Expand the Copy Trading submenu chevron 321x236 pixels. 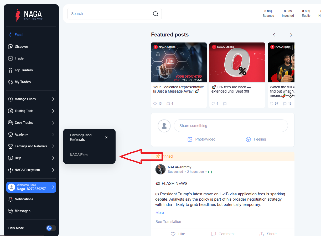click(53, 123)
